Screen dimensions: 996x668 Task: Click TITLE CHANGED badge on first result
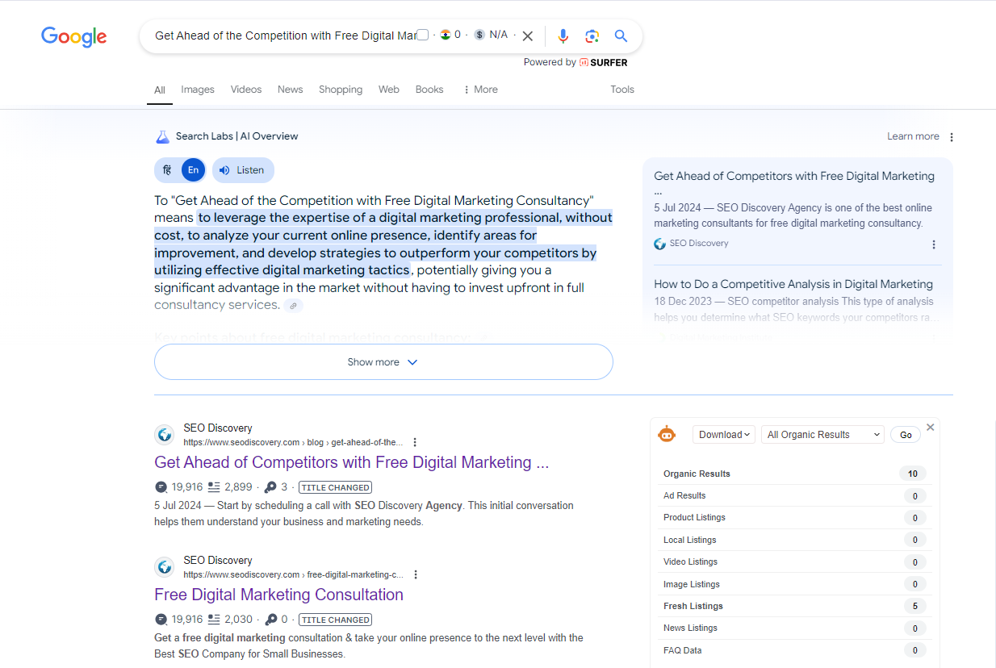click(336, 487)
